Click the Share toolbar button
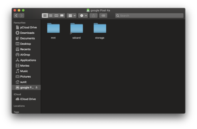Screen dimensions: 197x129 click(x=94, y=15)
